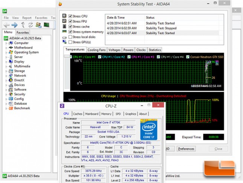Click the Config icon in the tree
Image resolution: width=243 pixels, height=183 pixels.
[11, 99]
